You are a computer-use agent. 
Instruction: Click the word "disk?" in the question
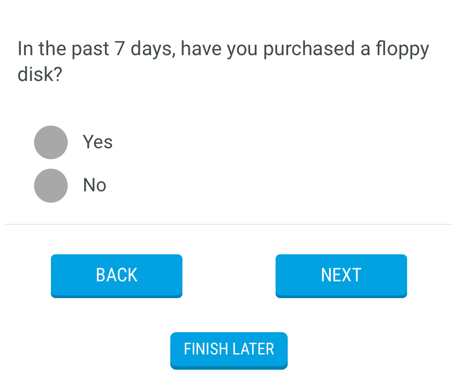[40, 74]
